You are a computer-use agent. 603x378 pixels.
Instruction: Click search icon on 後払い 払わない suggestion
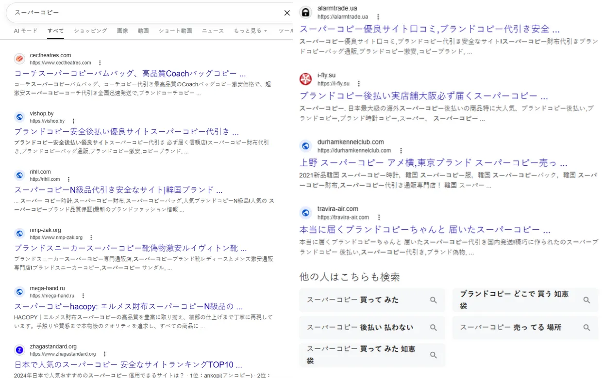pos(434,328)
